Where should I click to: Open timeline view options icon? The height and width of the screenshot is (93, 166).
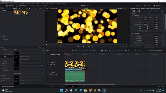click(x=47, y=51)
